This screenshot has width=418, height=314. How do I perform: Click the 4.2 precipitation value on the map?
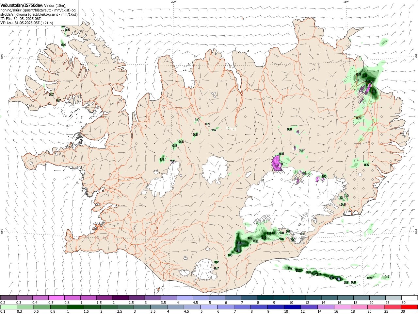(x=238, y=251)
